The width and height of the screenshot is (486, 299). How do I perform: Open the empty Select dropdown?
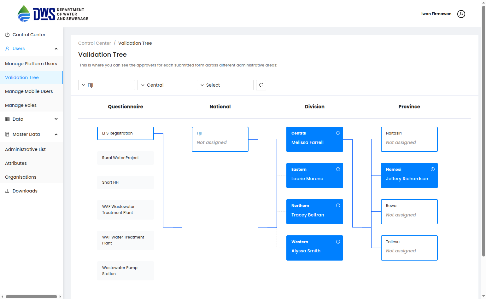(x=225, y=85)
